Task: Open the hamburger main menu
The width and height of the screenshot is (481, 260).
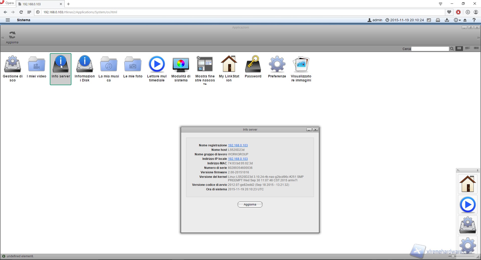Action: [x=8, y=20]
